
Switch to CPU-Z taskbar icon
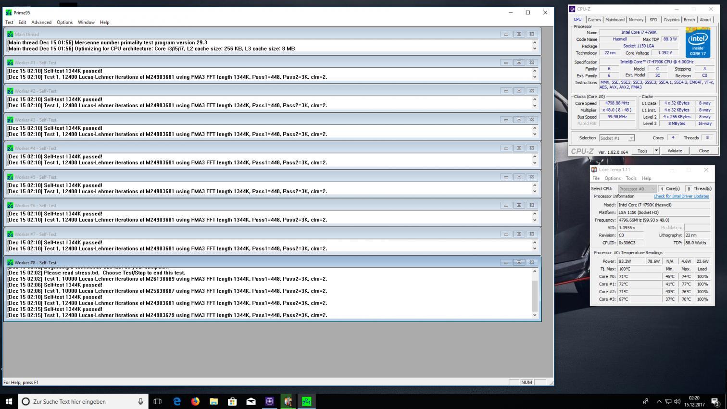coord(269,401)
